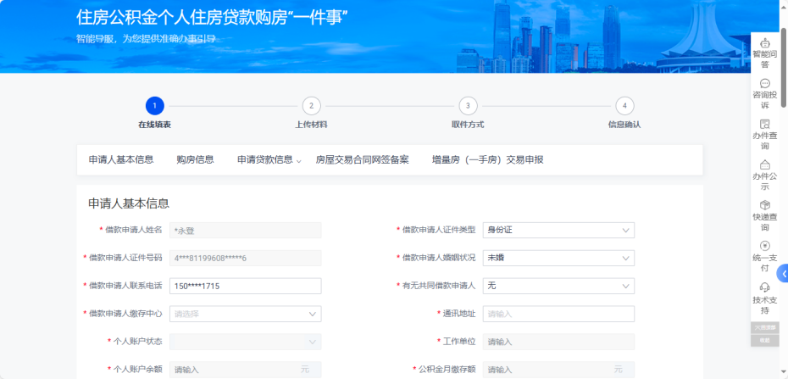Expand the 借款申请人缴存中心 select box

245,314
